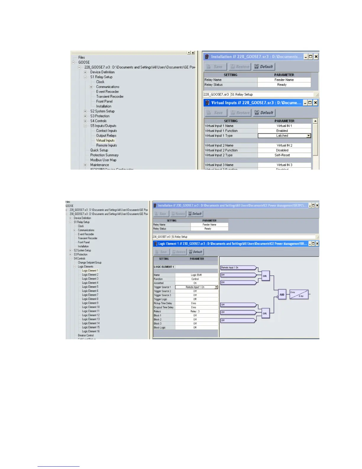Expand the Maintenance tree node
Screen dimensions: 362x469
click(x=85, y=165)
